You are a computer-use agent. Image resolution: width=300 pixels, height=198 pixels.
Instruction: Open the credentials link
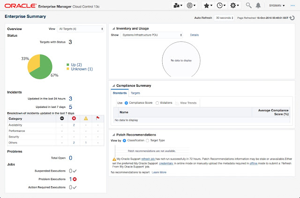(x=166, y=163)
